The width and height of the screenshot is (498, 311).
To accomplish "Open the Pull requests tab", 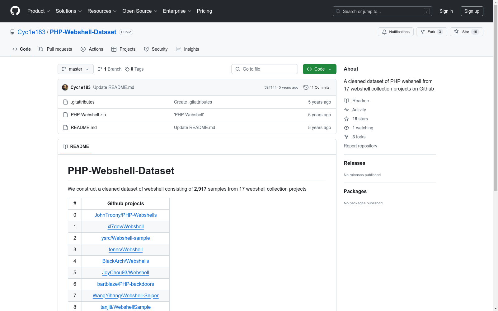I will [x=55, y=49].
